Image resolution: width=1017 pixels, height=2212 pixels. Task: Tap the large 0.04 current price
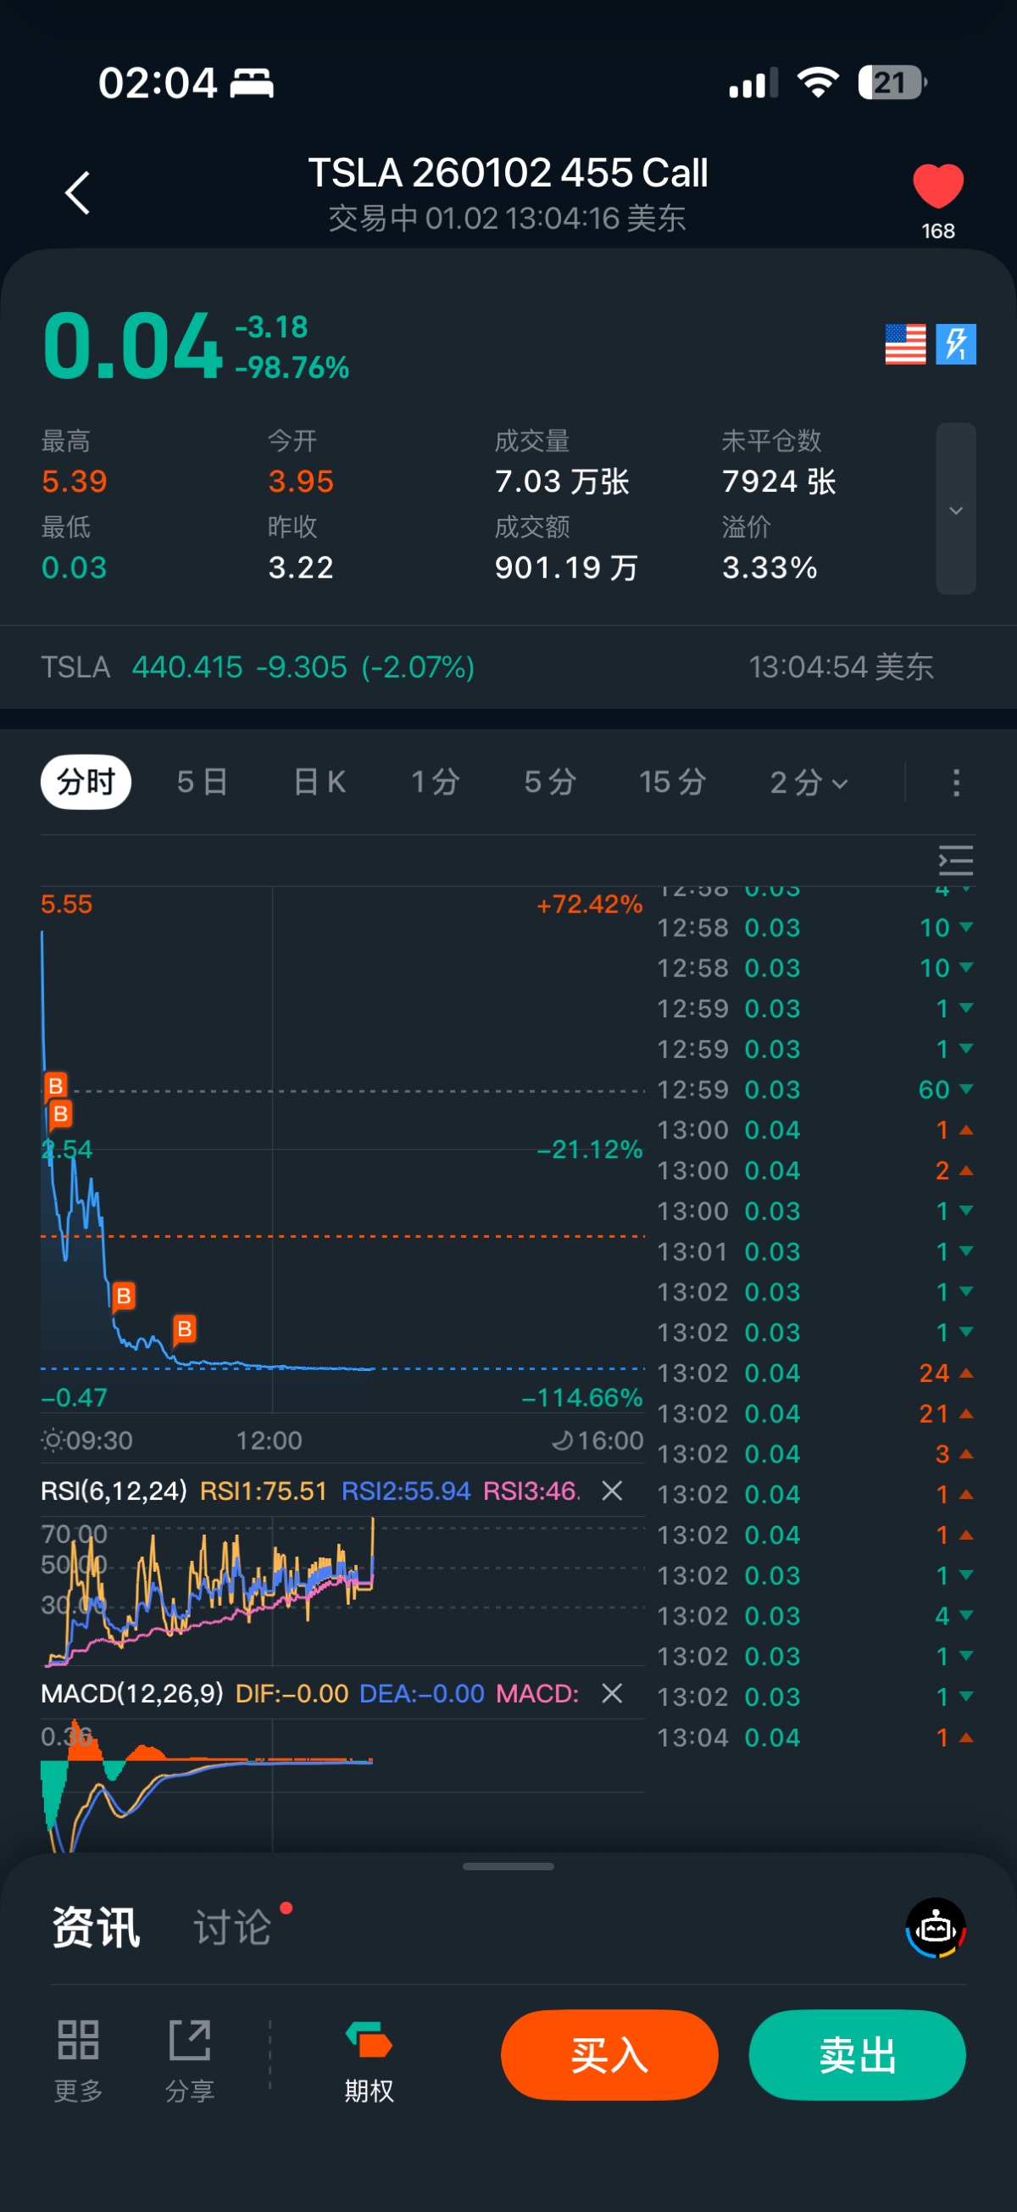(133, 346)
